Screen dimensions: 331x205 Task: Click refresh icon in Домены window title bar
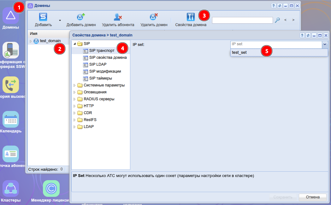pyautogui.click(x=280, y=6)
